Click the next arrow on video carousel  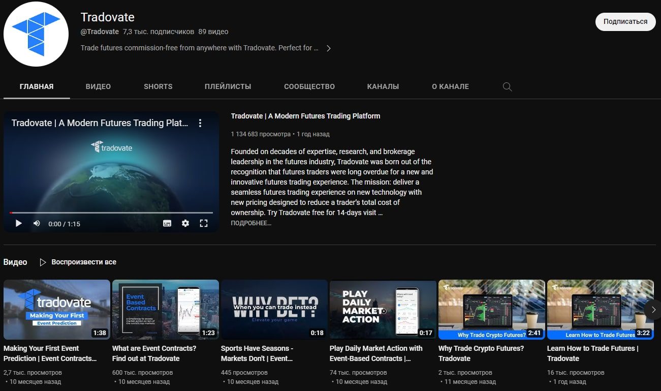coord(653,310)
